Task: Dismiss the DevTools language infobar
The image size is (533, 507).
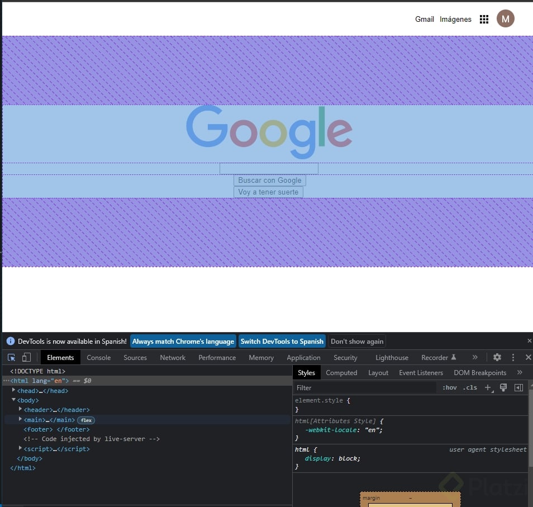Action: tap(529, 341)
